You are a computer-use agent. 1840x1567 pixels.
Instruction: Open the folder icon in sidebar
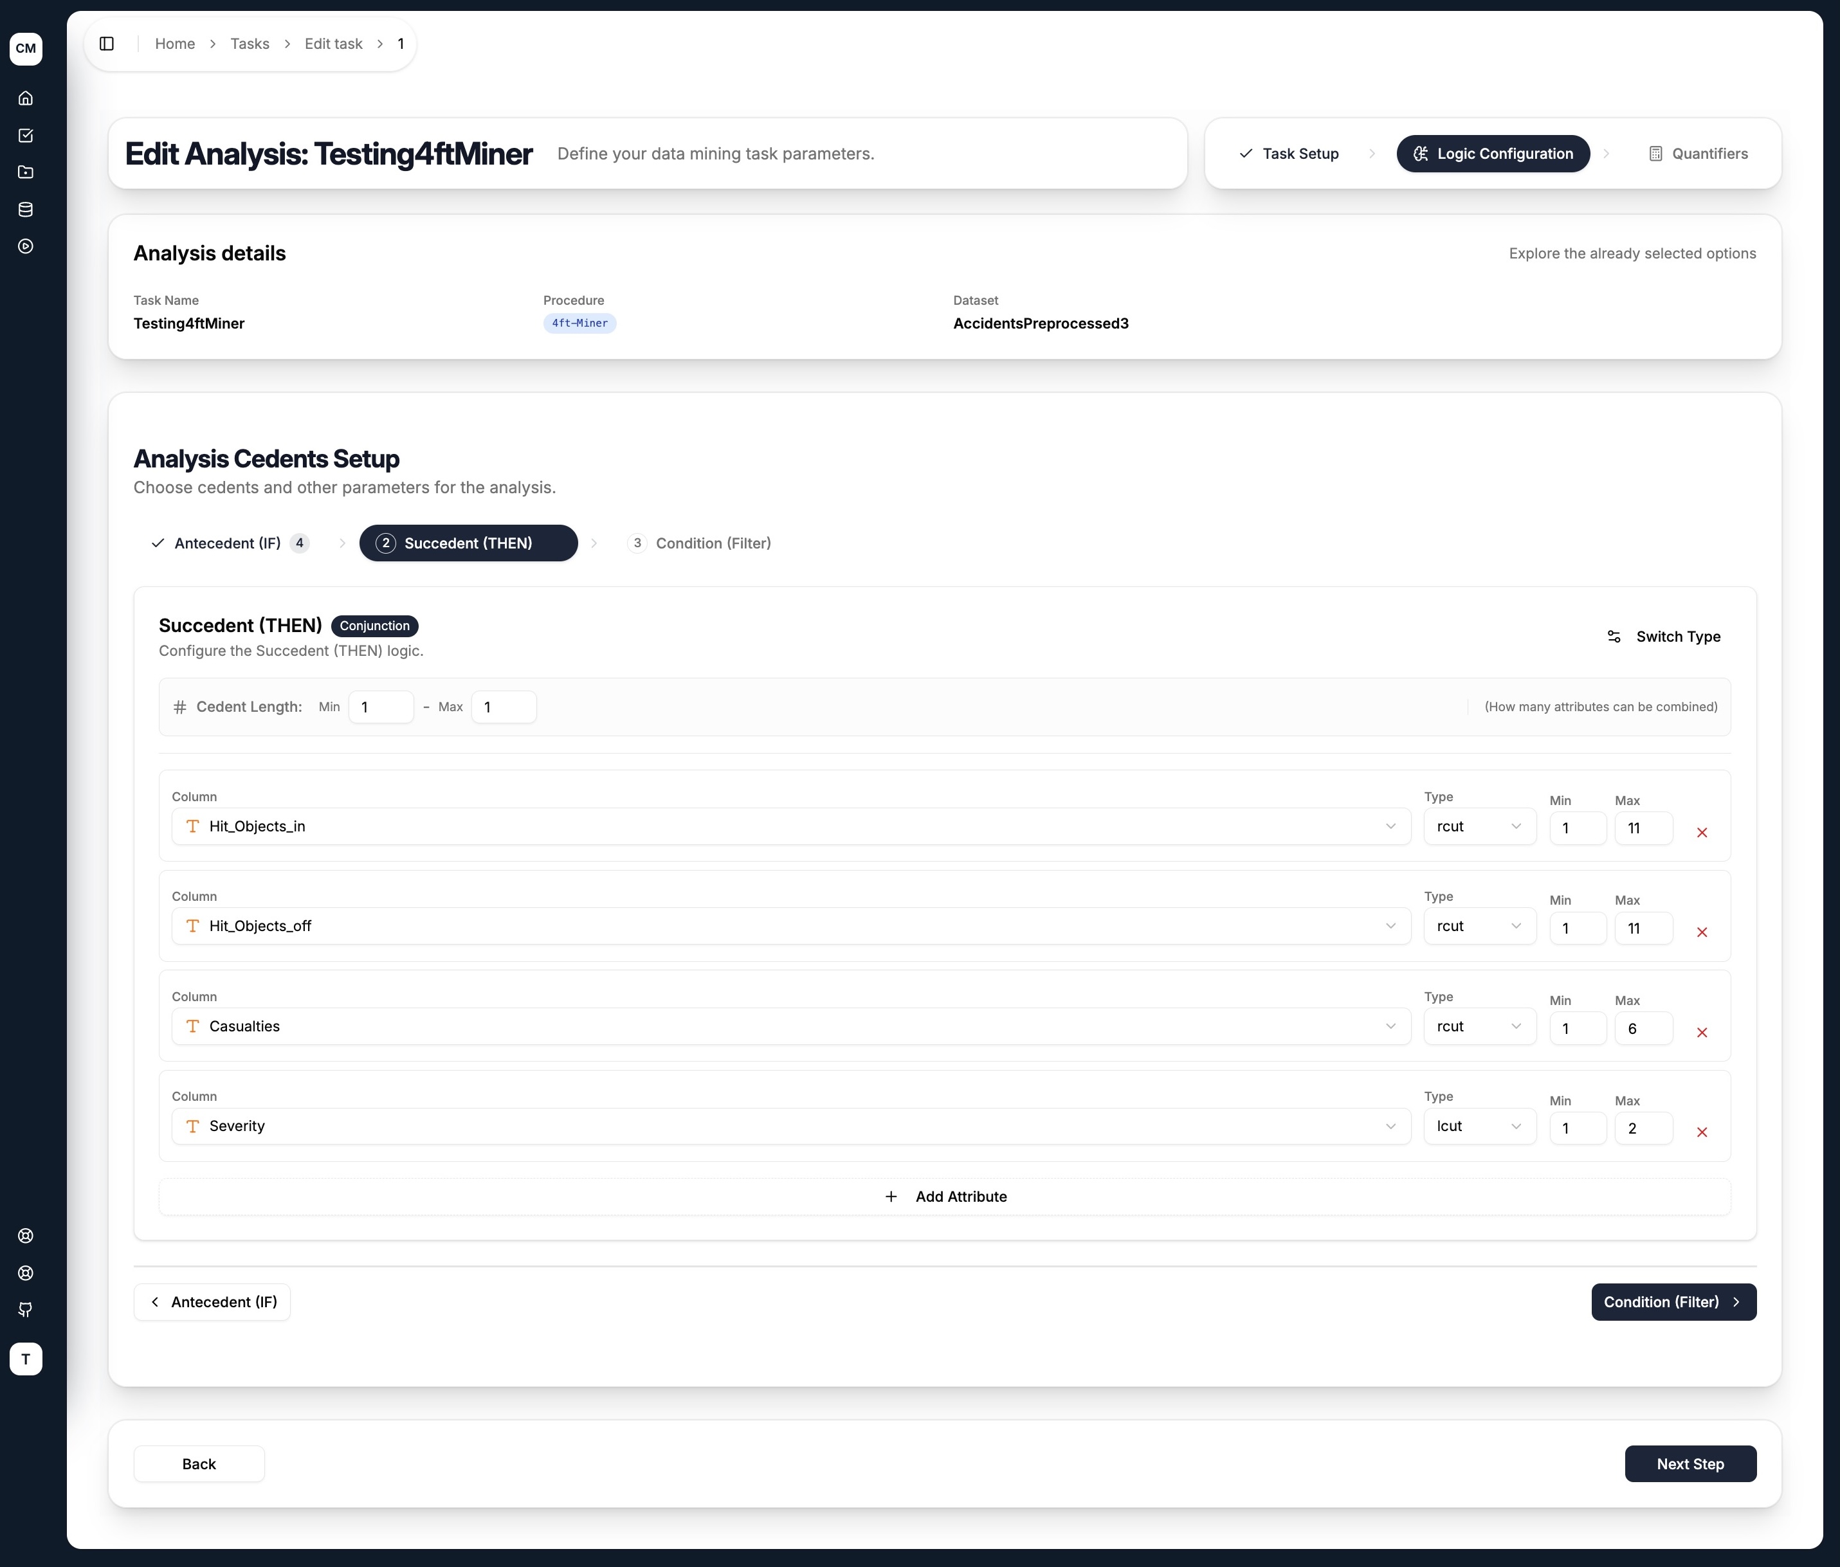pyautogui.click(x=26, y=172)
